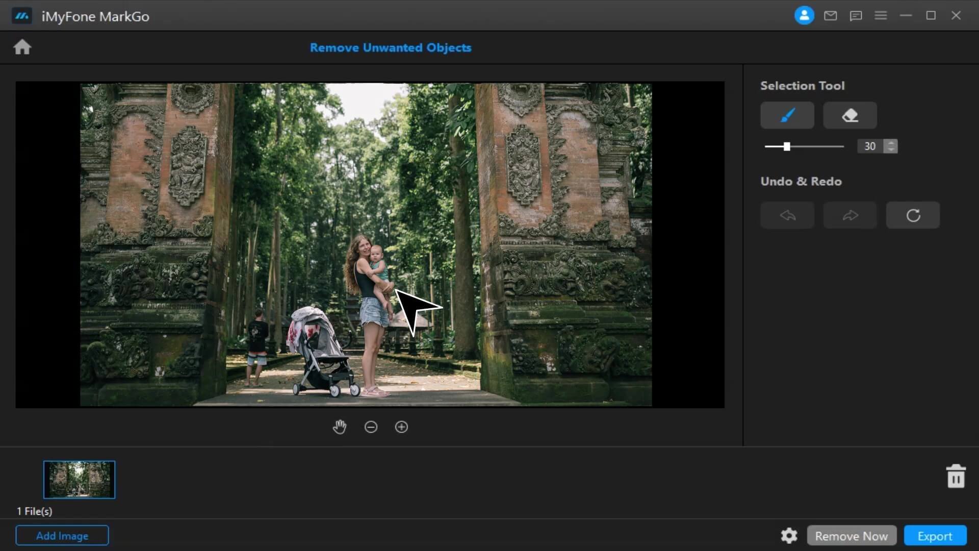The height and width of the screenshot is (551, 979).
Task: Select the Brush selection tool
Action: tap(787, 115)
